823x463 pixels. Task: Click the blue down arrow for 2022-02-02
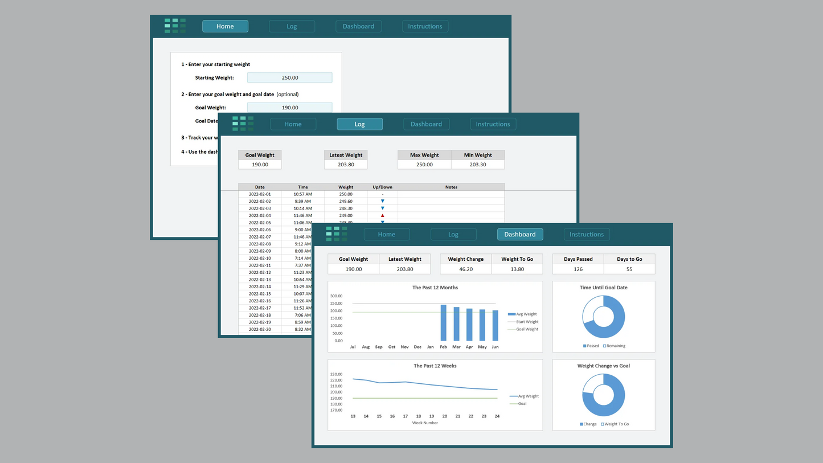382,201
